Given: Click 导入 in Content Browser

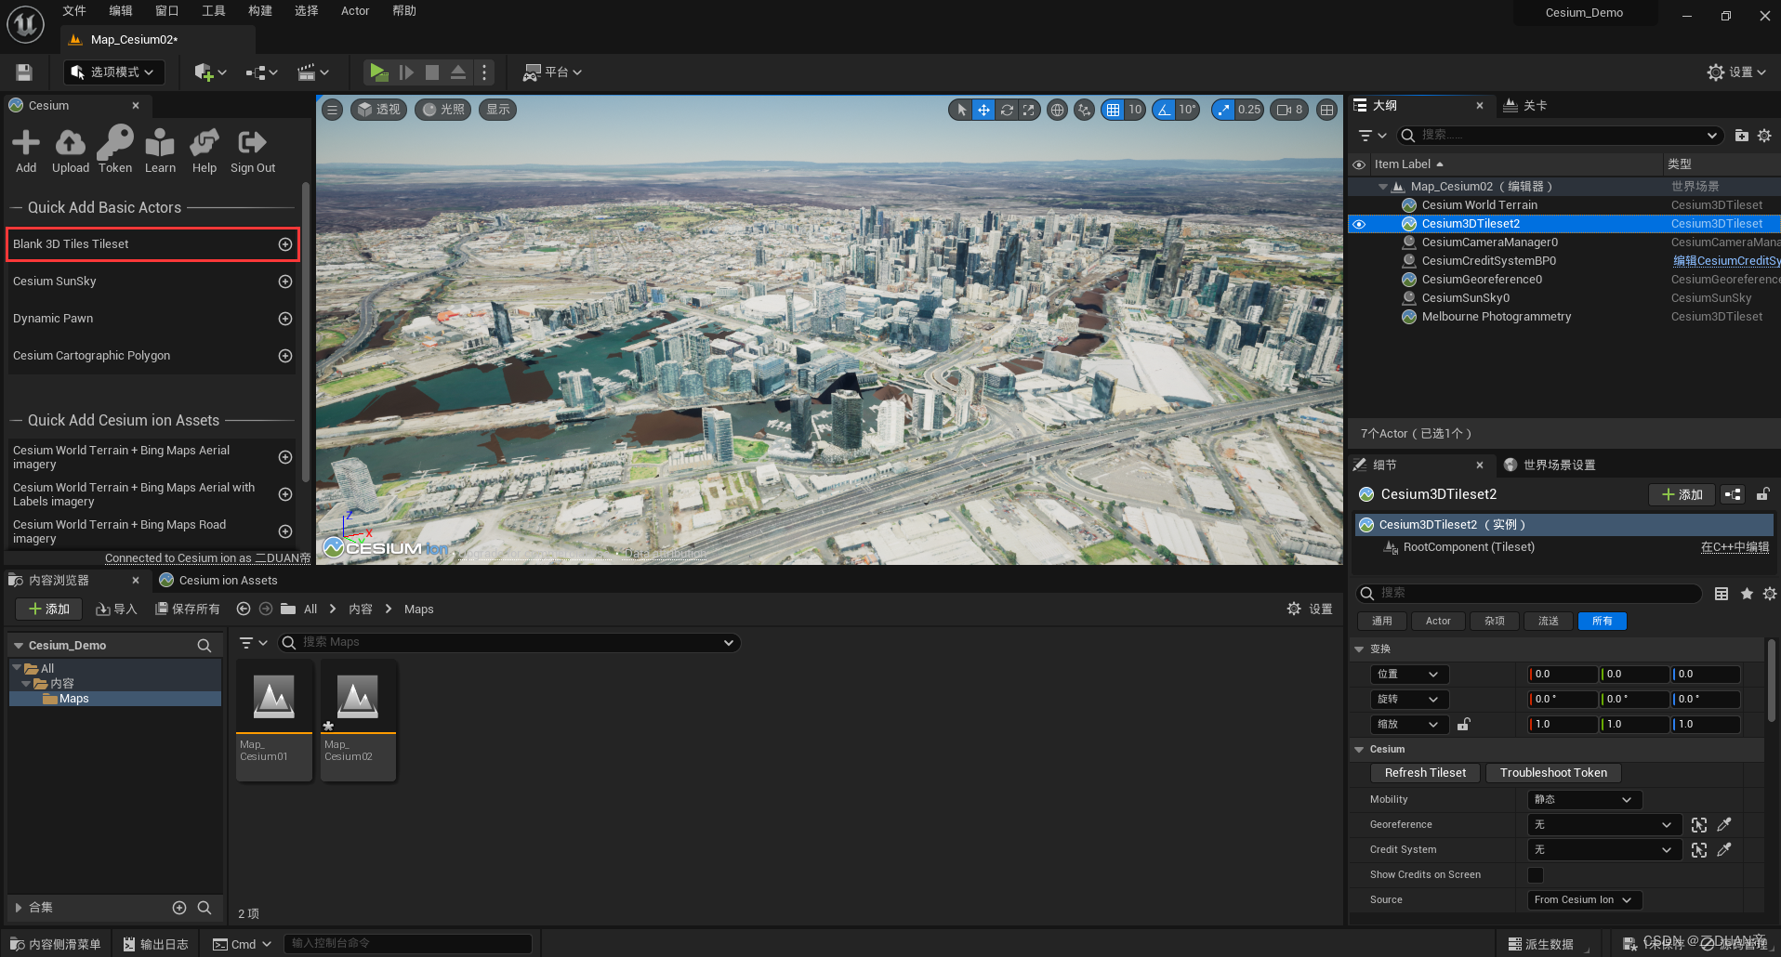Looking at the screenshot, I should (116, 610).
